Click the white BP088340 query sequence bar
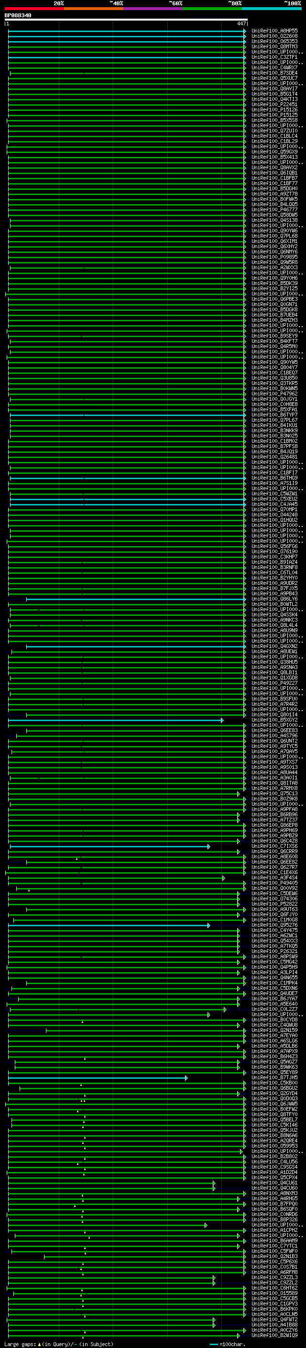 coord(126,20)
